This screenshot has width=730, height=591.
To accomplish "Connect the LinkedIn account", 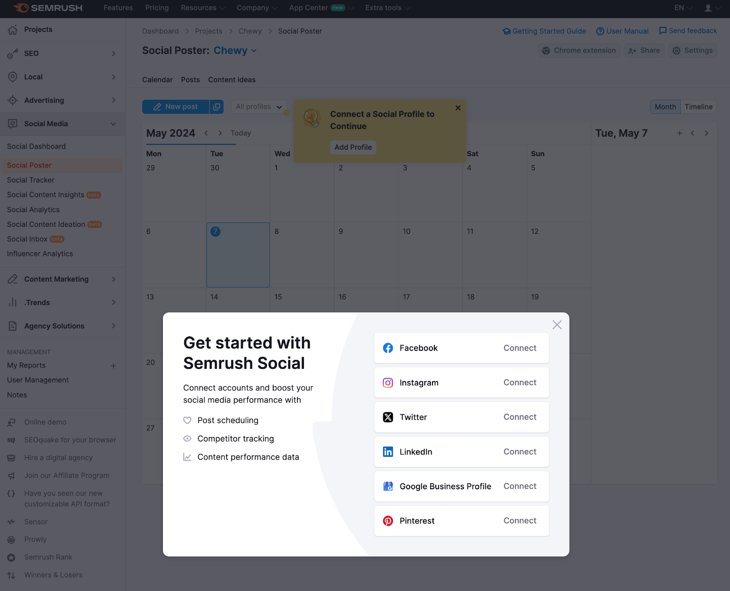I will pos(520,452).
